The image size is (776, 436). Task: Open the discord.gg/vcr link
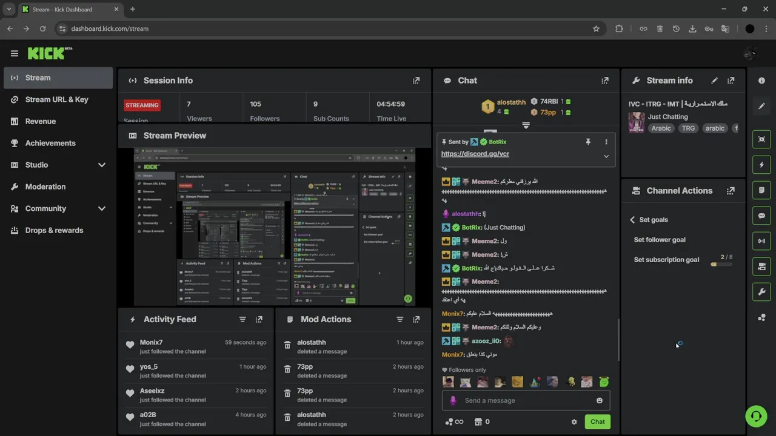click(475, 154)
